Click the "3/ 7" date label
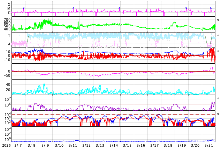Viewport: 221px width, 148px height. (18, 145)
